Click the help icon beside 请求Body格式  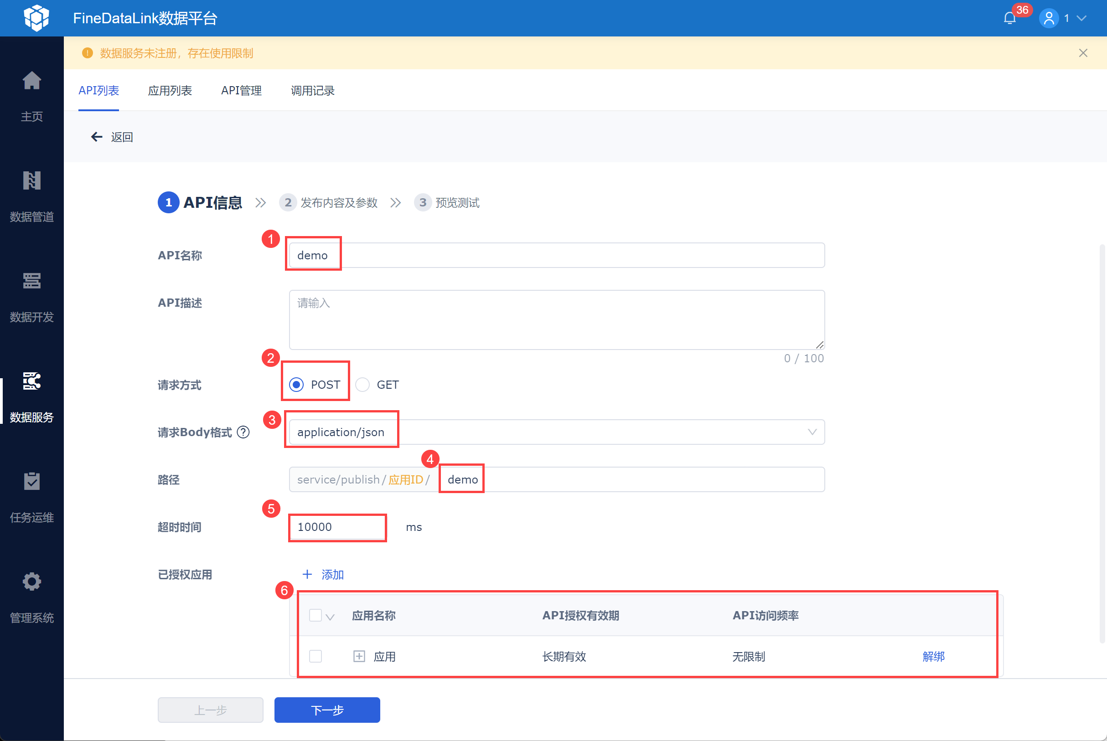tap(243, 432)
